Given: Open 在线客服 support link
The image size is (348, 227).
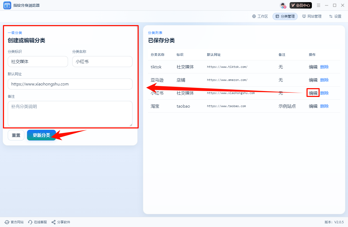Looking at the screenshot, I should 37,222.
